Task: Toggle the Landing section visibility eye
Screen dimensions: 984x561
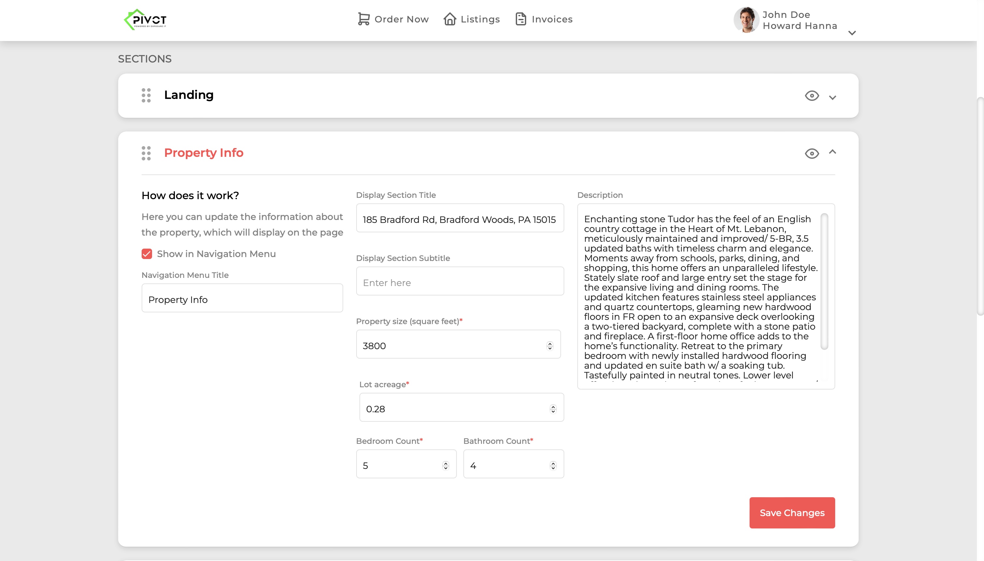Action: [812, 96]
